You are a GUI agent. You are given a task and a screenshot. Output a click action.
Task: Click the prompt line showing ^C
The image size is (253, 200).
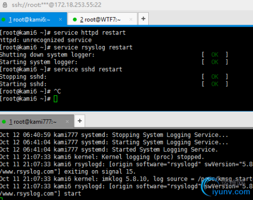tap(30, 91)
